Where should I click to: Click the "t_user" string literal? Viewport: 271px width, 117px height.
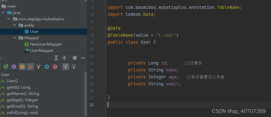166,35
